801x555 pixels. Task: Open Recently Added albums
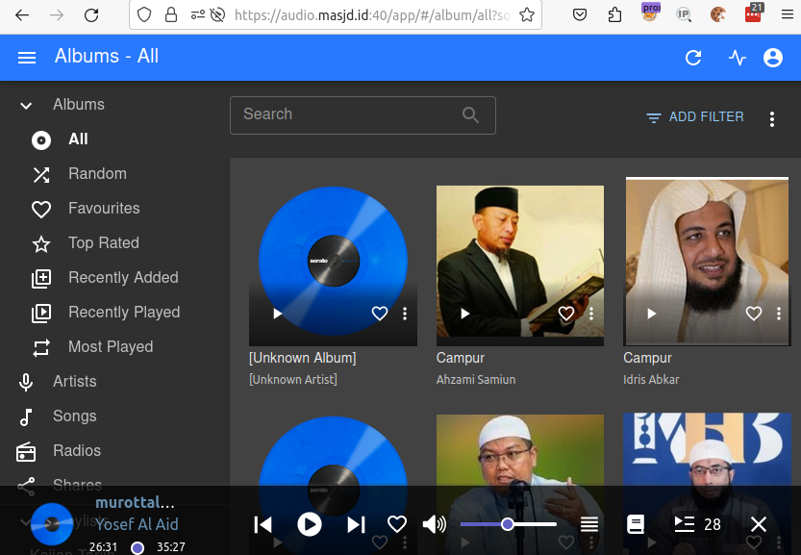pyautogui.click(x=123, y=278)
